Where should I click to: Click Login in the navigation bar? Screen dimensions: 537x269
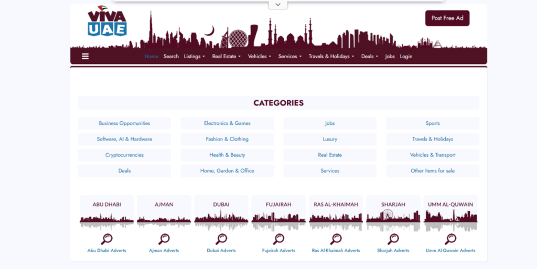[x=406, y=57]
